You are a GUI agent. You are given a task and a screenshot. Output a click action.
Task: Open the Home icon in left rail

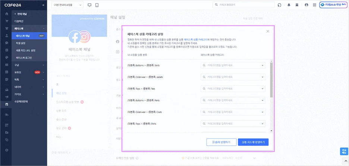click(7, 14)
